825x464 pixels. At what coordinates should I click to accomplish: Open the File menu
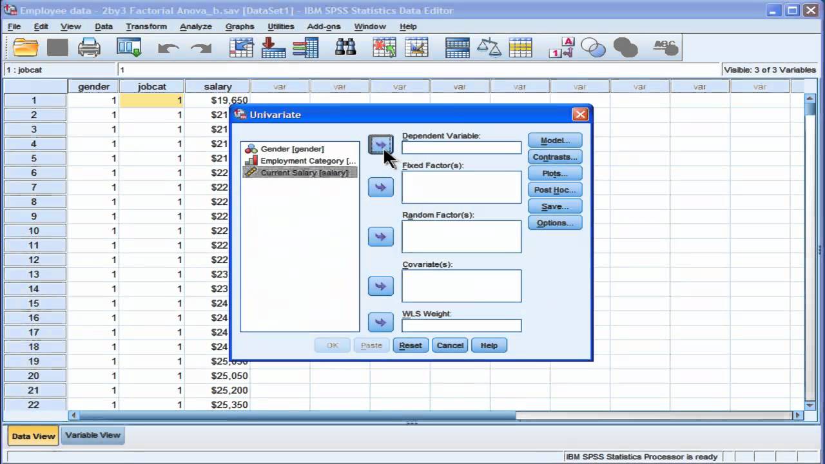click(x=14, y=26)
